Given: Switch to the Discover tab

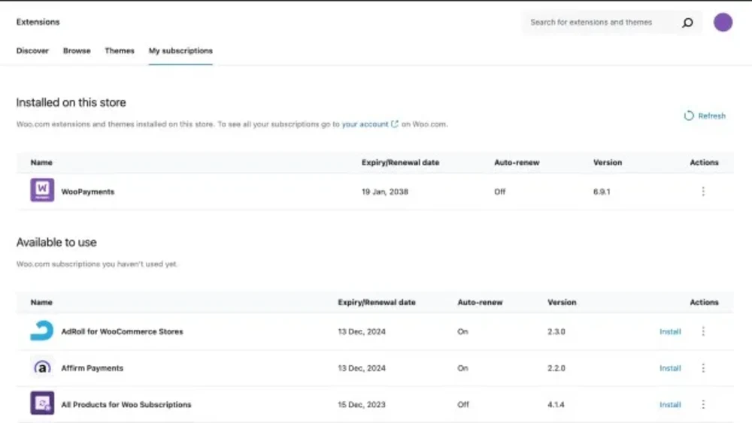Looking at the screenshot, I should [x=32, y=51].
